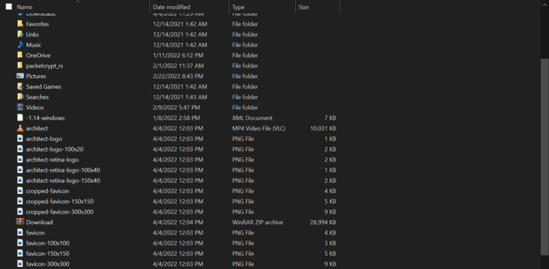This screenshot has height=269, width=549.
Task: Click the VLC cone icon for architect
Action: [20, 128]
